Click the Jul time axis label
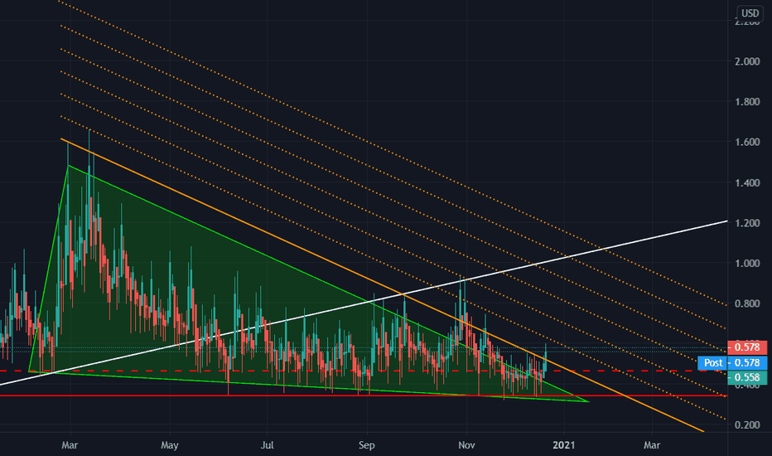This screenshot has height=456, width=772. pos(267,445)
